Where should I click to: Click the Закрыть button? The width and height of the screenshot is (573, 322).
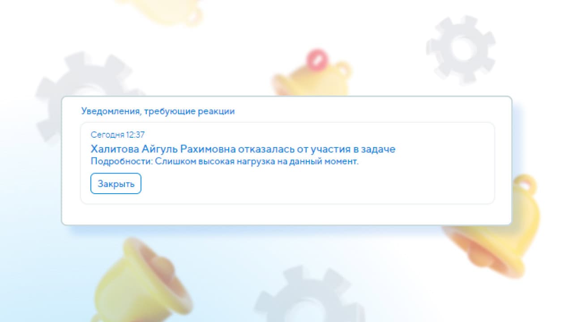[x=116, y=184]
